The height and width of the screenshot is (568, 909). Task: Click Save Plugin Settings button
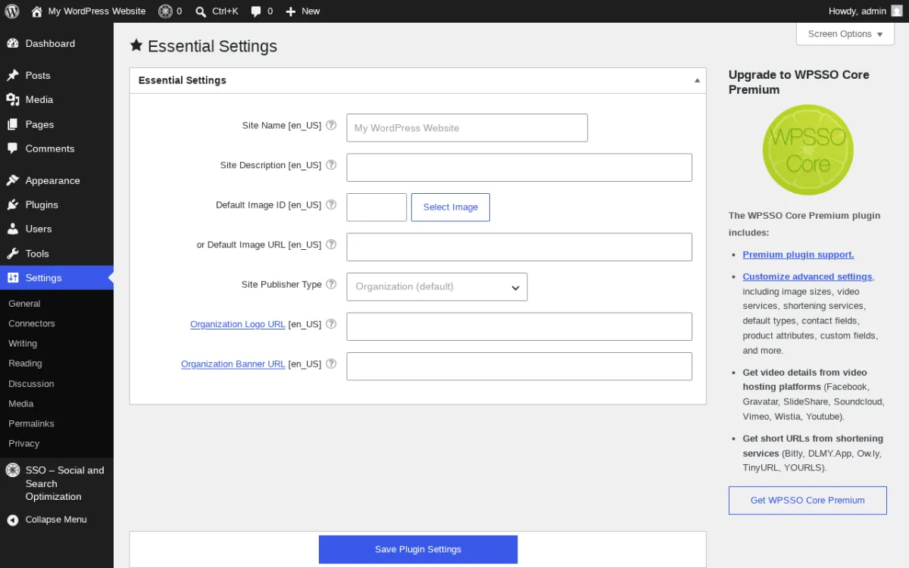pyautogui.click(x=418, y=549)
